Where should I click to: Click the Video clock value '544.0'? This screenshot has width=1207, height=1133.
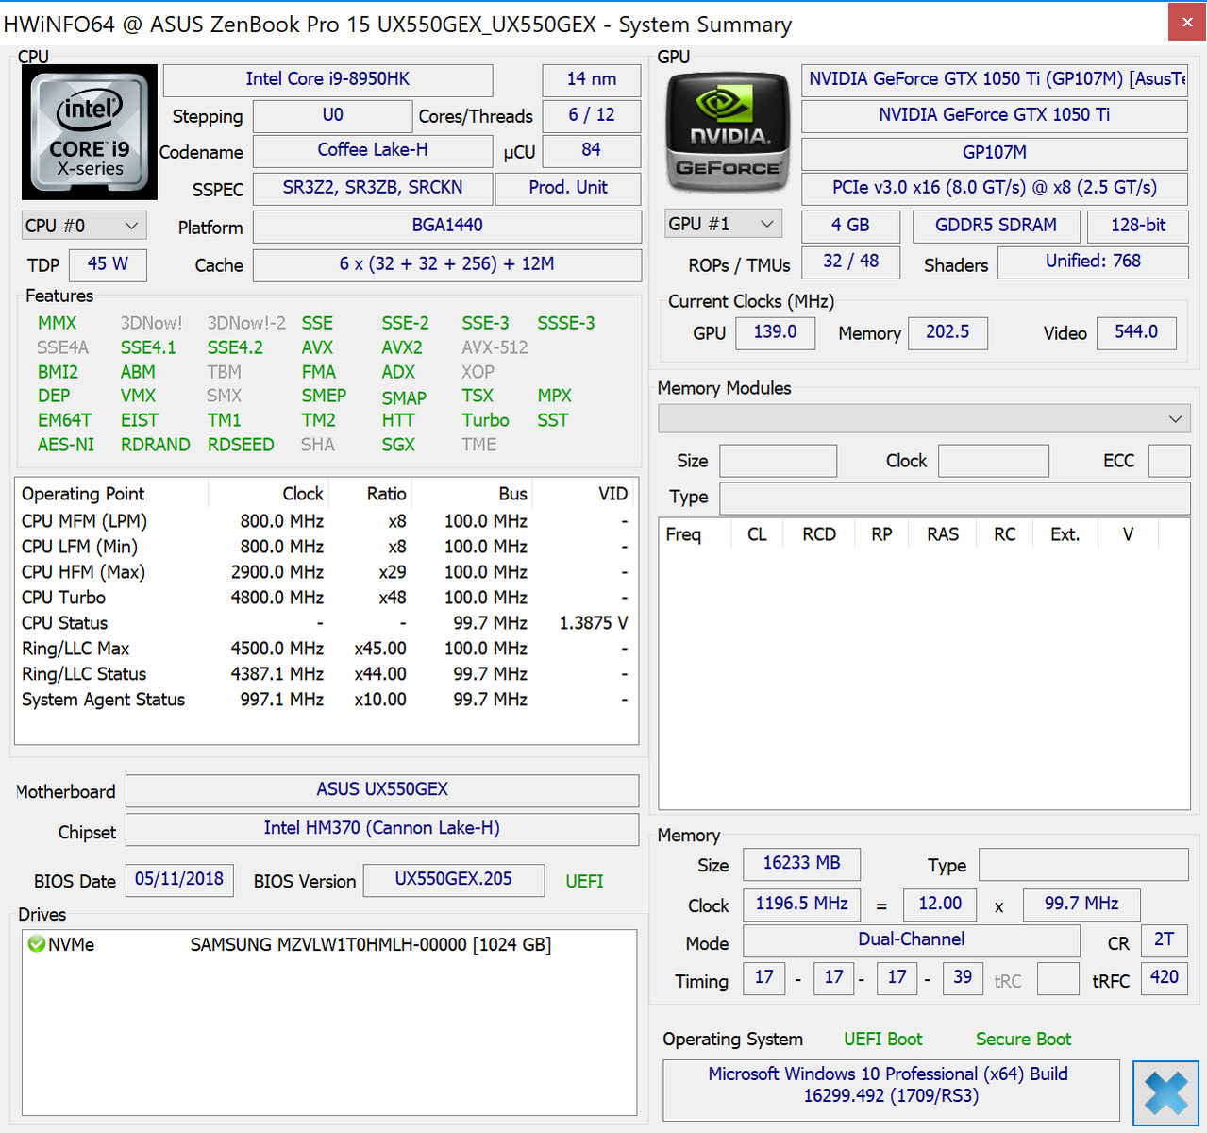(1136, 332)
